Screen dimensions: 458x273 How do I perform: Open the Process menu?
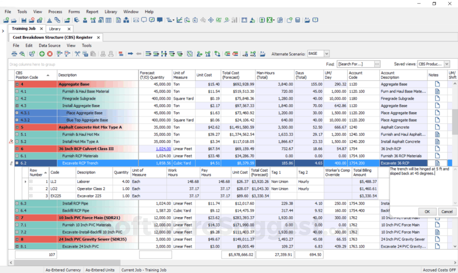tap(55, 11)
